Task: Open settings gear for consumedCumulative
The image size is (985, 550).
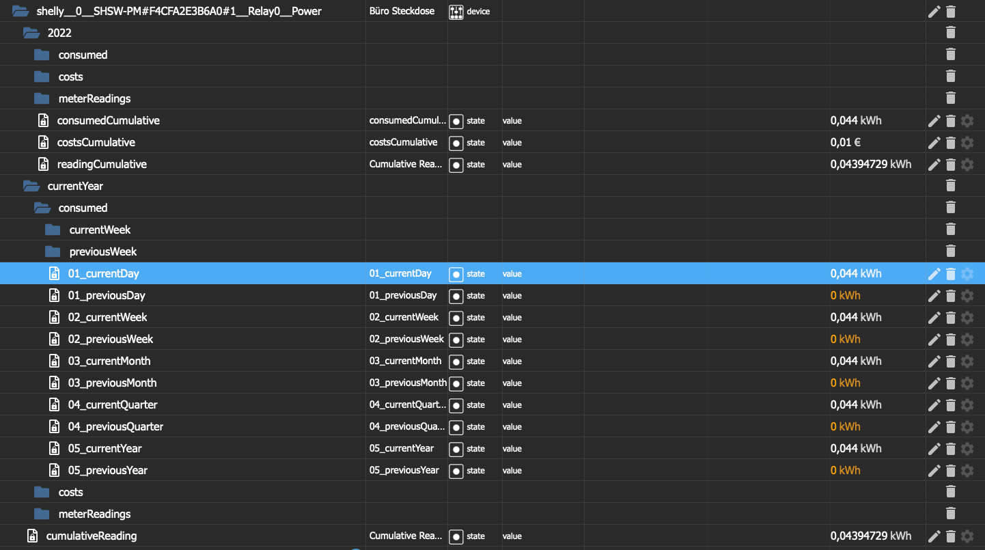Action: (967, 121)
